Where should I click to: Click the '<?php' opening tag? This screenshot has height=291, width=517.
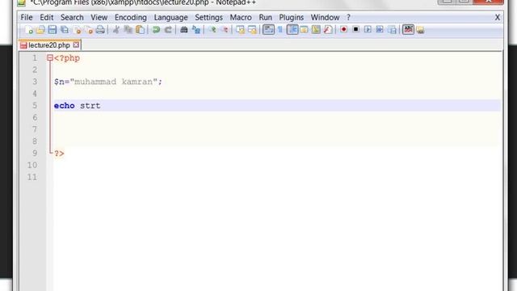(x=67, y=58)
